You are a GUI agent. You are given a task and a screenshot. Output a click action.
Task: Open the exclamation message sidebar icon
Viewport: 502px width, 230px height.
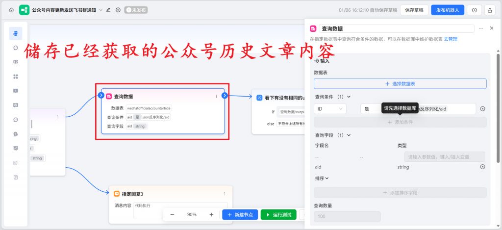(16, 91)
